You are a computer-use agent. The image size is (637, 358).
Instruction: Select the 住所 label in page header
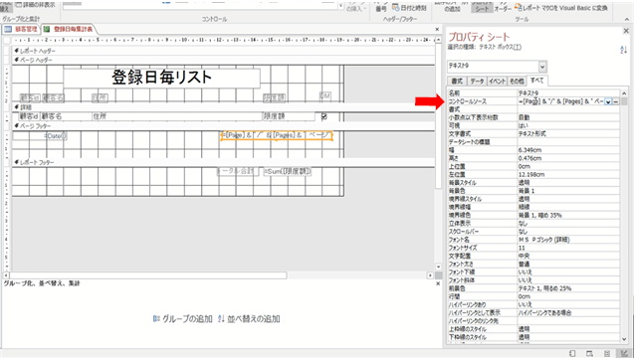point(100,97)
